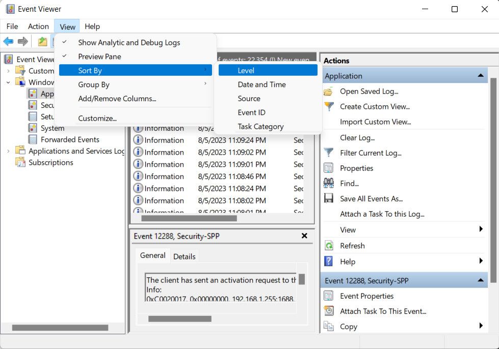This screenshot has height=349, width=499.
Task: Click the Save All Events floppy icon
Action: 329,199
